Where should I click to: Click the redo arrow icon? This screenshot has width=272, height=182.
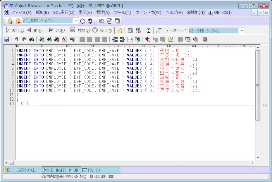24,39
